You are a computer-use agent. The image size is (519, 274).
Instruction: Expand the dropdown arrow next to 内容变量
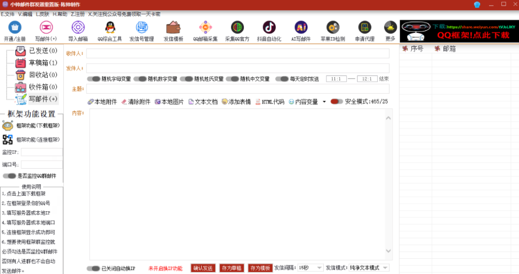324,102
